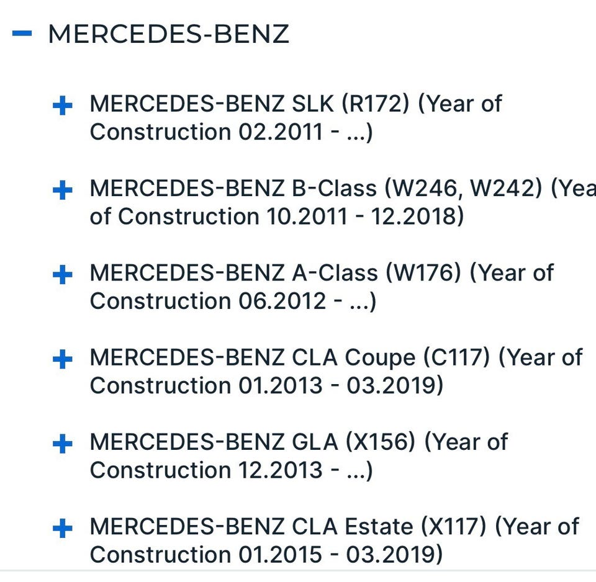Click the CLA Coupe 'Construction 01.2013 - 03.2019' line

pos(266,385)
